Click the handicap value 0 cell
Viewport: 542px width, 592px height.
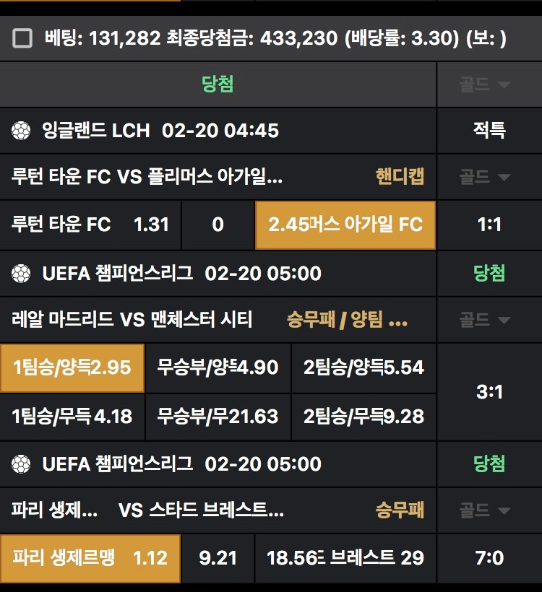[218, 225]
